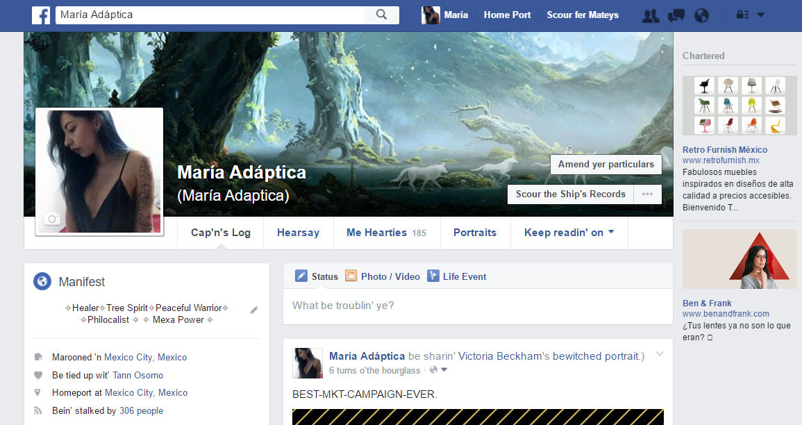Click the camera icon on profile picture
Image resolution: width=802 pixels, height=425 pixels.
point(51,219)
